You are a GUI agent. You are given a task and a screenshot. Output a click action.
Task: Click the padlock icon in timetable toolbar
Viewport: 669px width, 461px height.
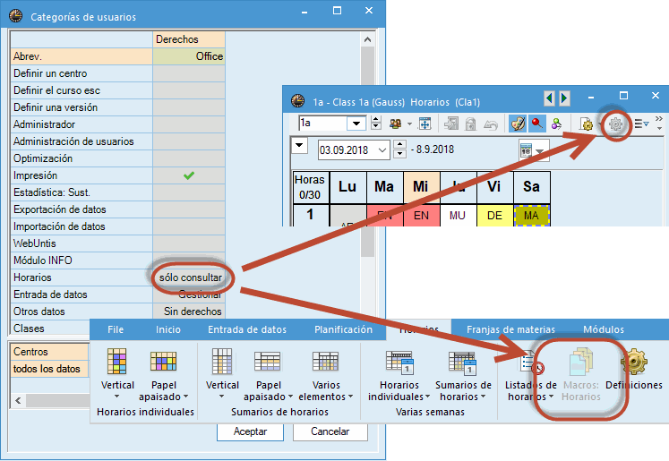point(470,124)
